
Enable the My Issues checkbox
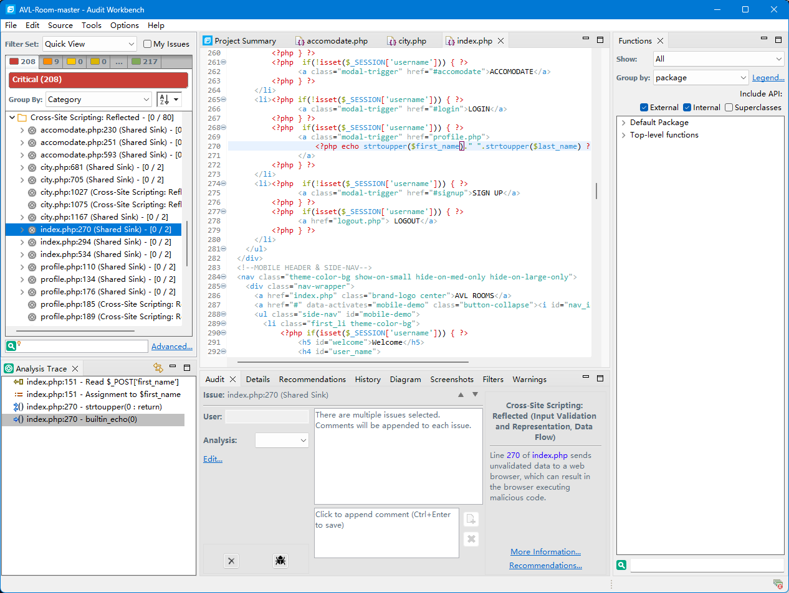click(148, 44)
